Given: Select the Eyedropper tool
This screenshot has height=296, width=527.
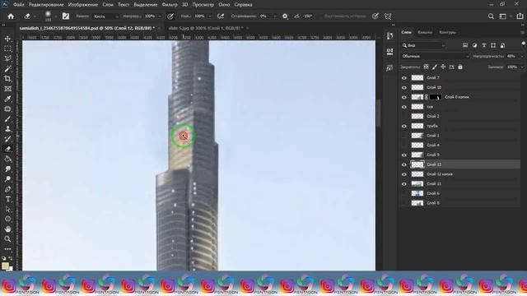Looking at the screenshot, I should click(x=7, y=99).
